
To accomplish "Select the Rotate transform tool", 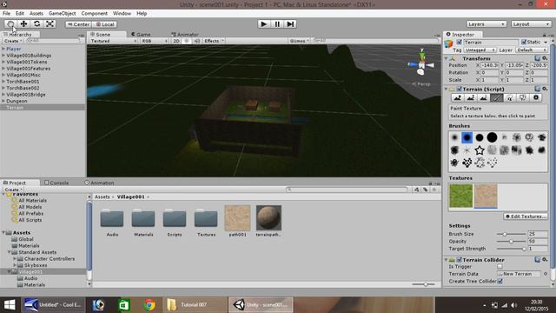I will point(36,24).
